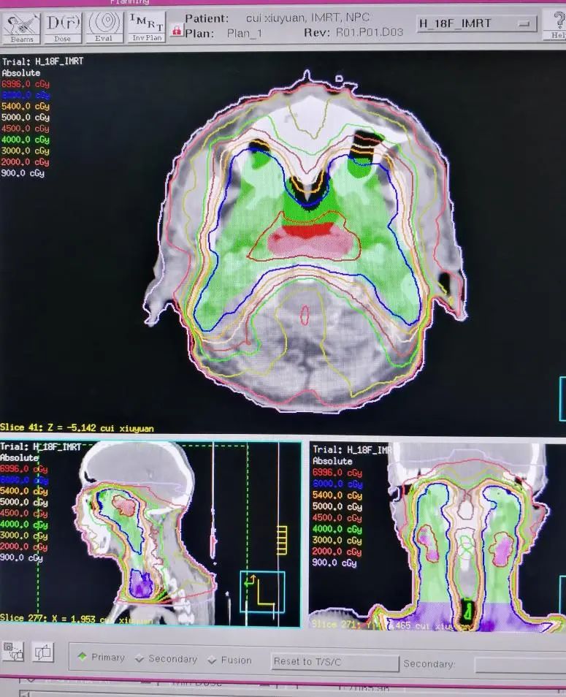566x697 pixels.
Task: Click the second layout icon beside it
Action: 42,652
